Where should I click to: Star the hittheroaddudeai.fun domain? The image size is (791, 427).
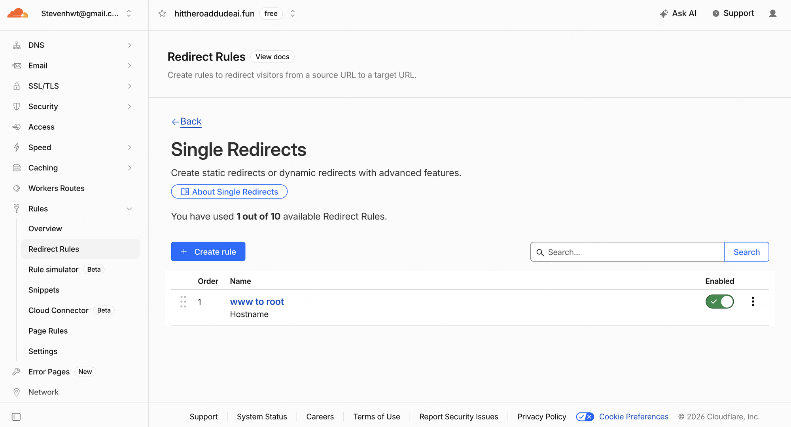[162, 13]
